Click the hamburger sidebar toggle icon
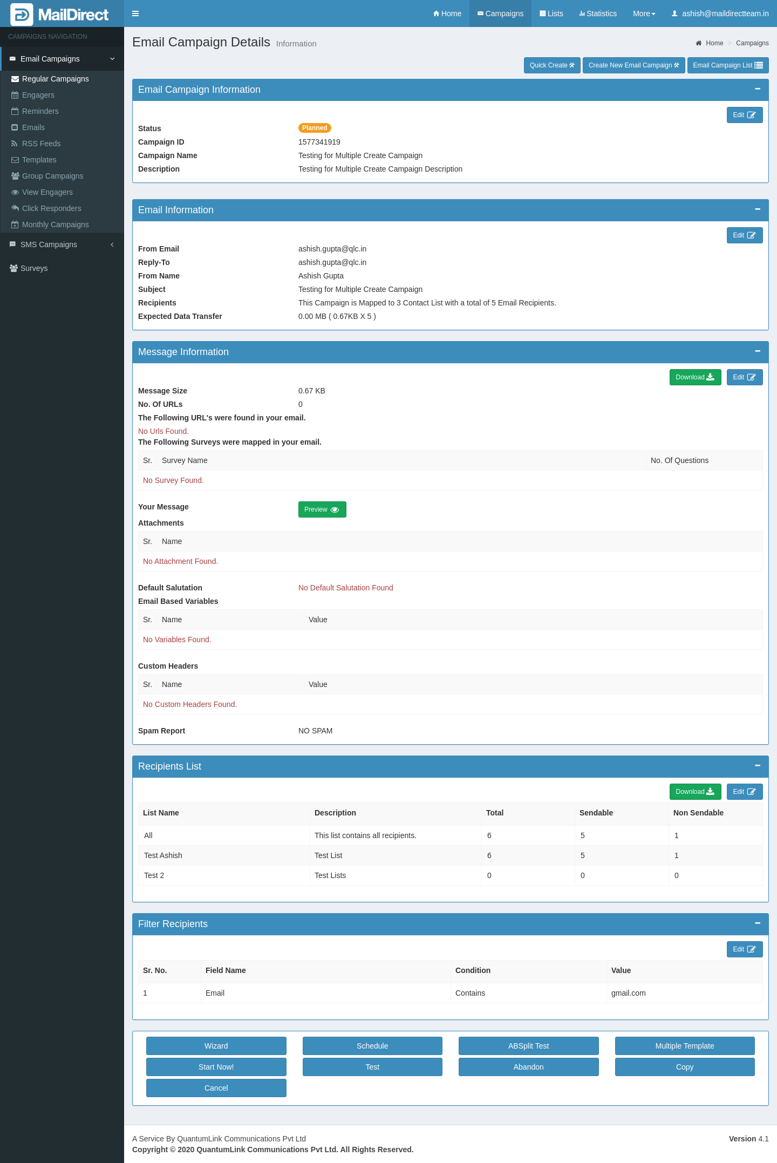This screenshot has height=1163, width=777. pyautogui.click(x=135, y=13)
